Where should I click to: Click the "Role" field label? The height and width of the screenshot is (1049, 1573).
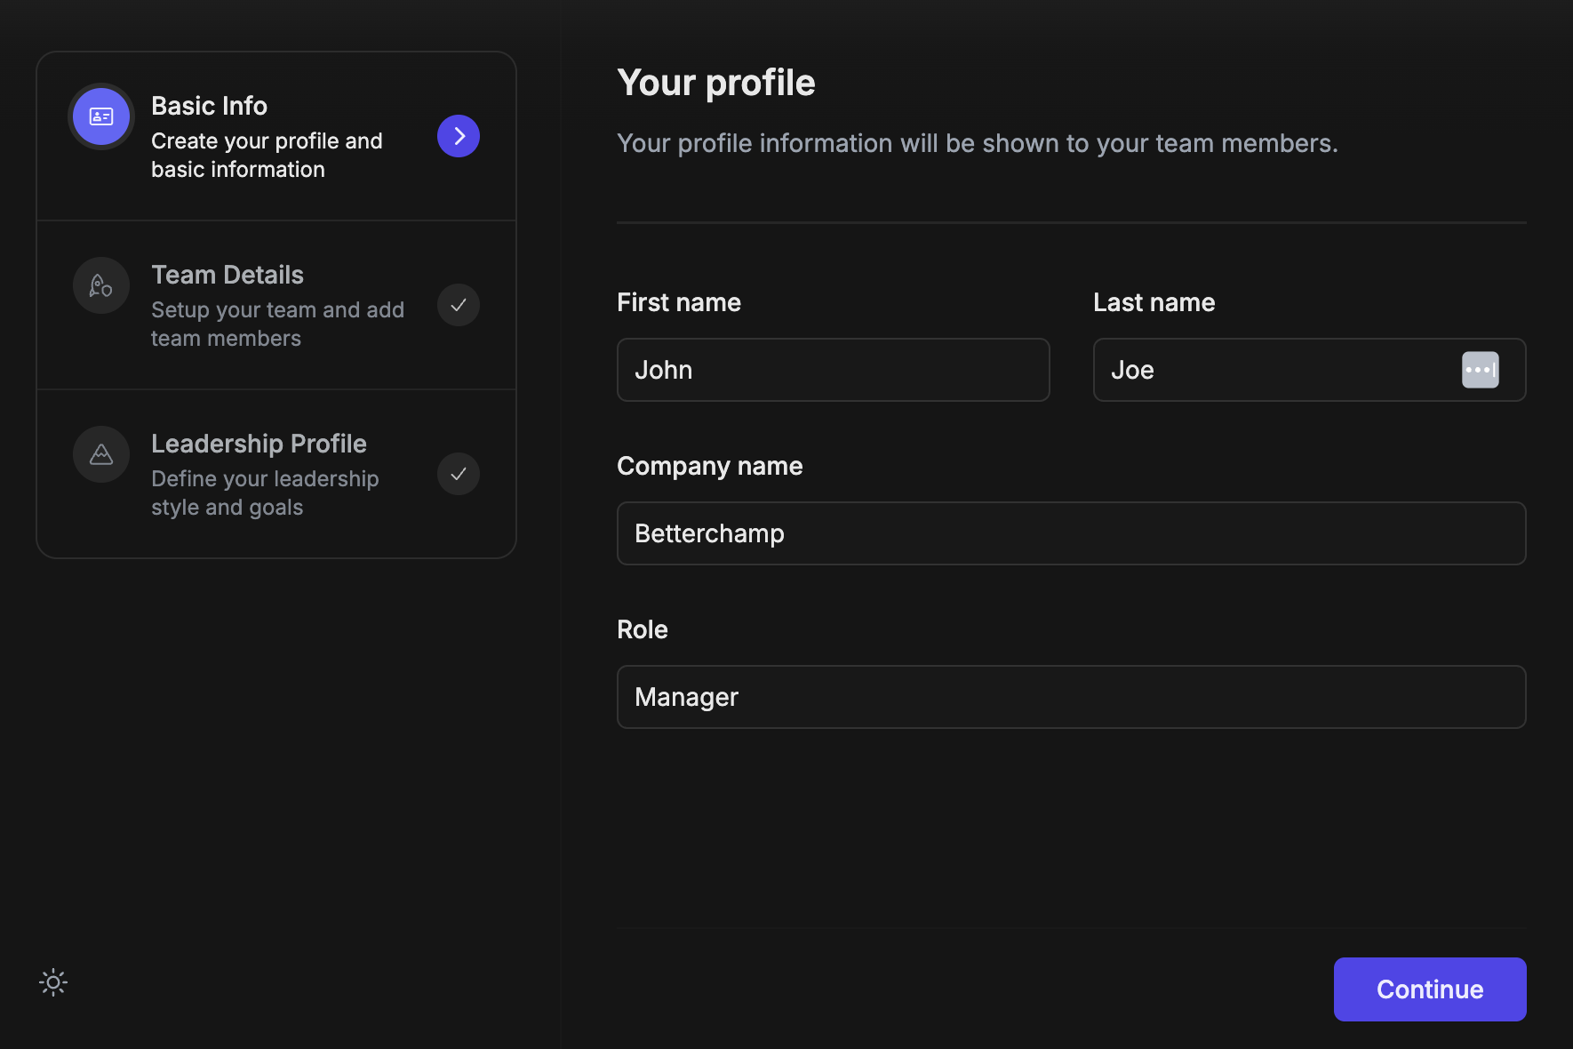642,629
